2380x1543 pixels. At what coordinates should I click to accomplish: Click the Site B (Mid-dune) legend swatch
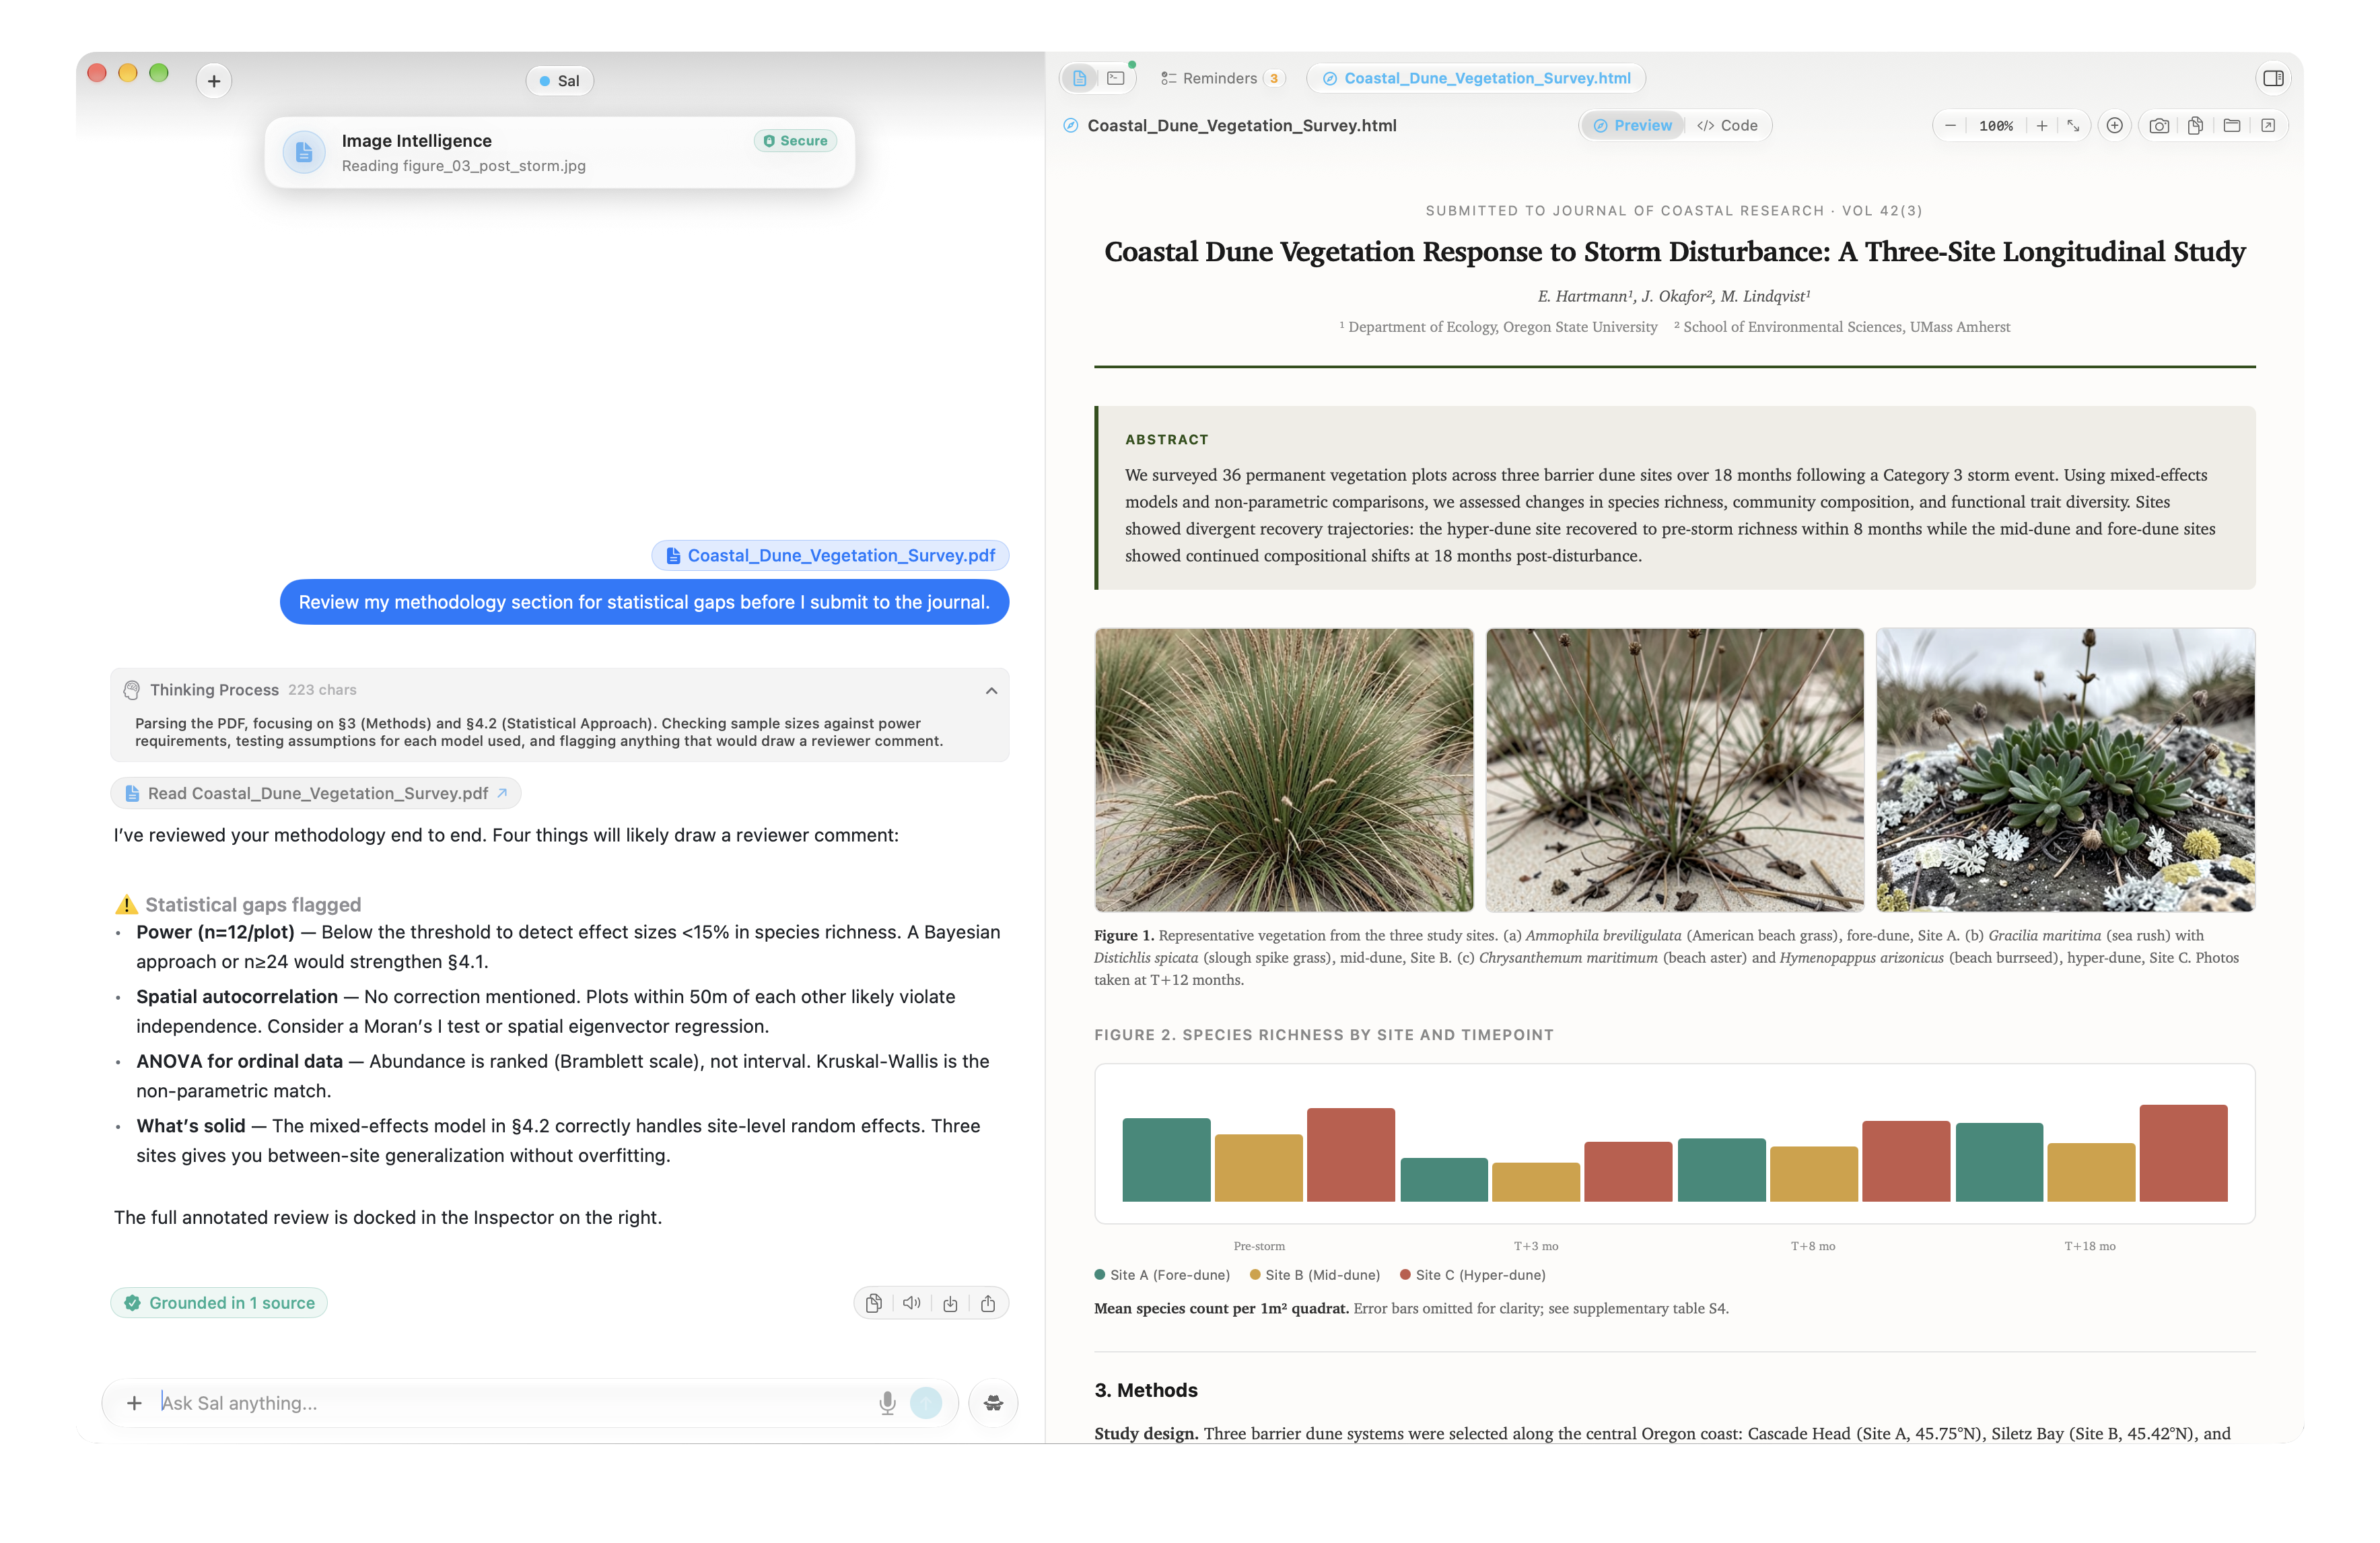pos(1255,1275)
